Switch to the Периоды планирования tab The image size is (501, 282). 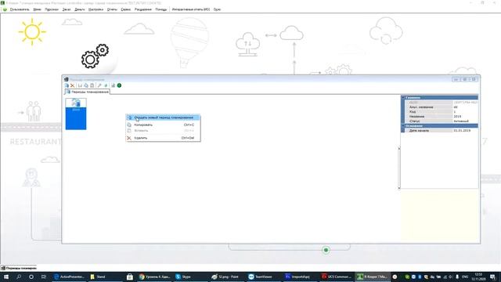(87, 92)
